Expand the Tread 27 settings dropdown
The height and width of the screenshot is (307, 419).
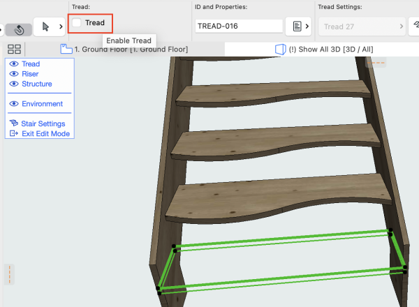(361, 27)
